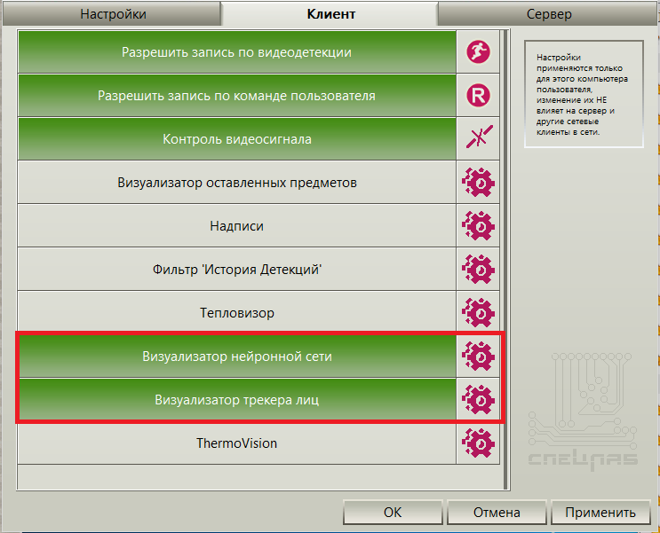
Task: Enable the Надписи option
Action: (x=237, y=226)
